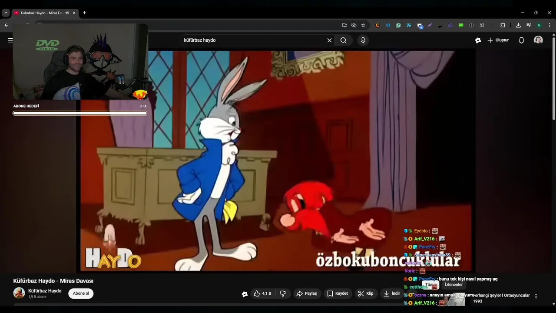The image size is (556, 313).
Task: Open browser Downloads icon
Action: point(518,25)
